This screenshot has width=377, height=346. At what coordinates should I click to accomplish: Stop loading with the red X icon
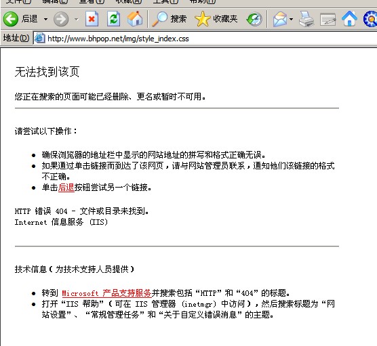[x=92, y=19]
